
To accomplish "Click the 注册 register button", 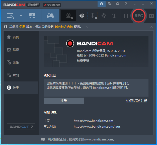I will click(64, 101).
